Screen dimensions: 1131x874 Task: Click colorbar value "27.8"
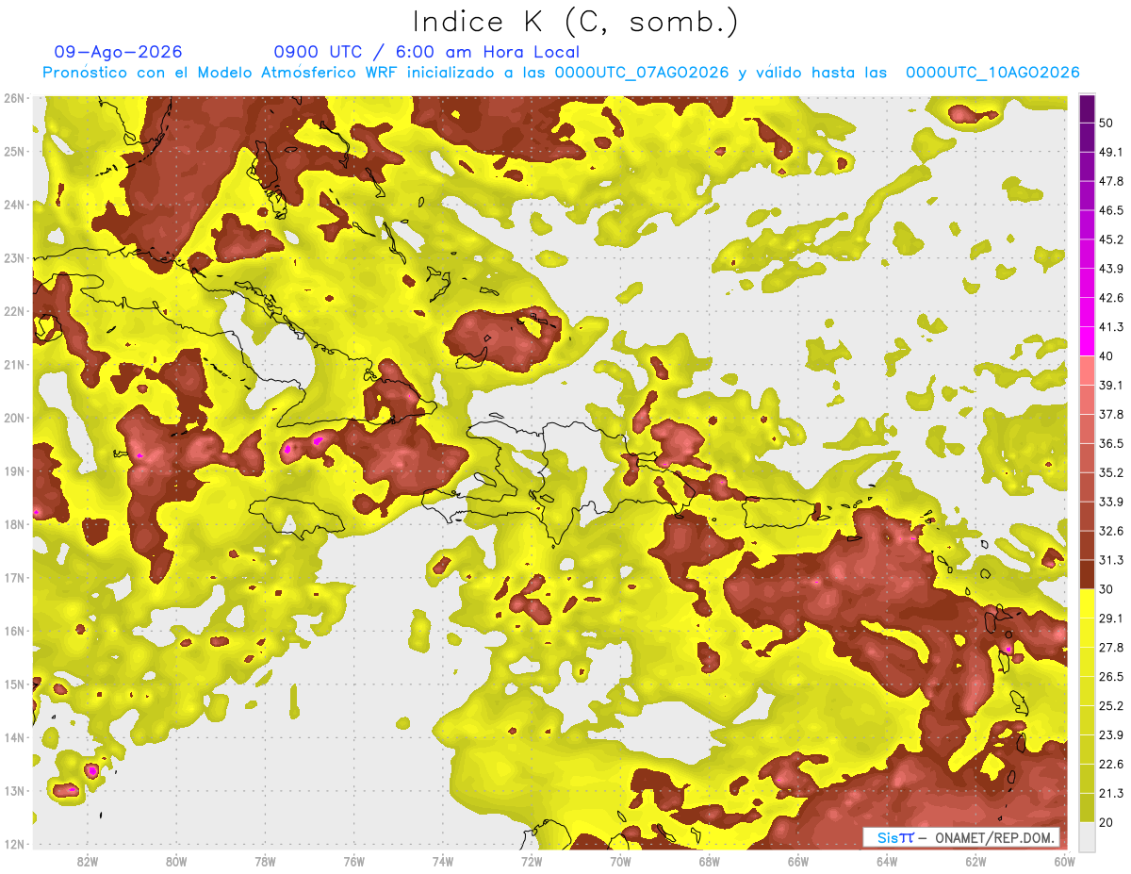tap(1111, 648)
